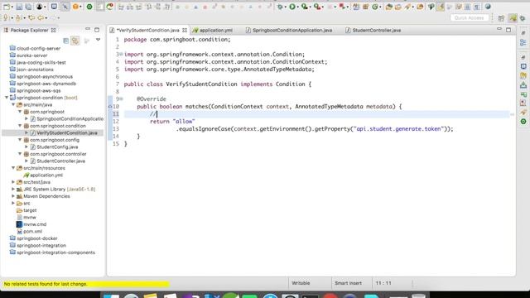Viewport: 530px width, 298px height.
Task: Click the line 9 fold marker for @Override
Action: click(121, 99)
